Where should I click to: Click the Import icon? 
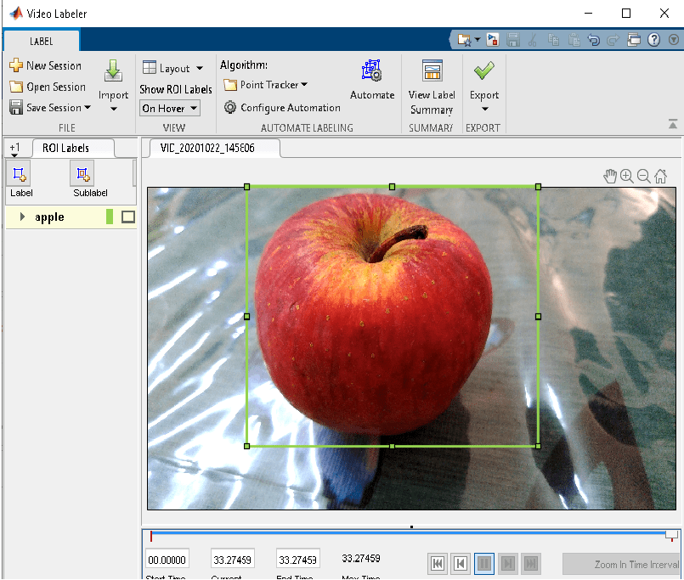click(x=113, y=71)
